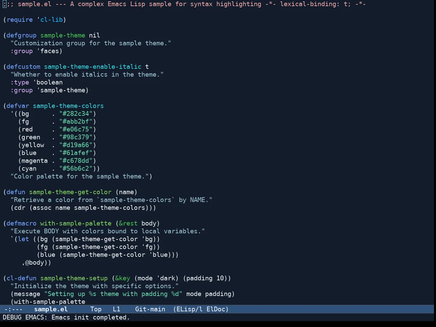This screenshot has height=327, width=436.
Task: Click with-sample-palette call on the last code line
Action: 50,302
